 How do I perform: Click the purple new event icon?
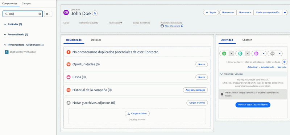(256, 53)
